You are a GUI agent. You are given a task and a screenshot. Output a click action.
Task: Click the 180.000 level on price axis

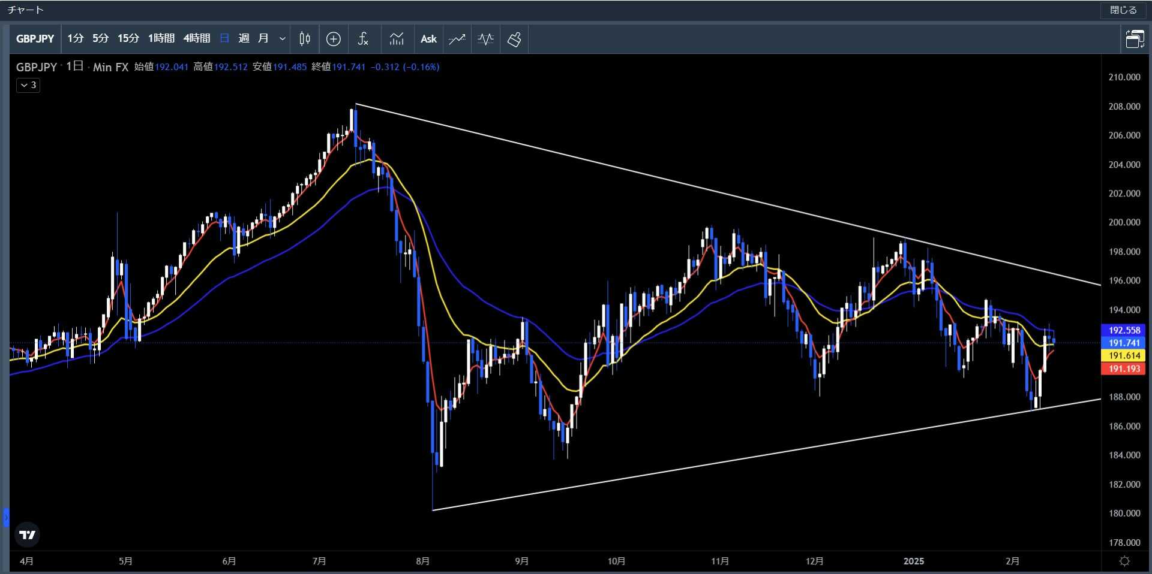pyautogui.click(x=1124, y=513)
